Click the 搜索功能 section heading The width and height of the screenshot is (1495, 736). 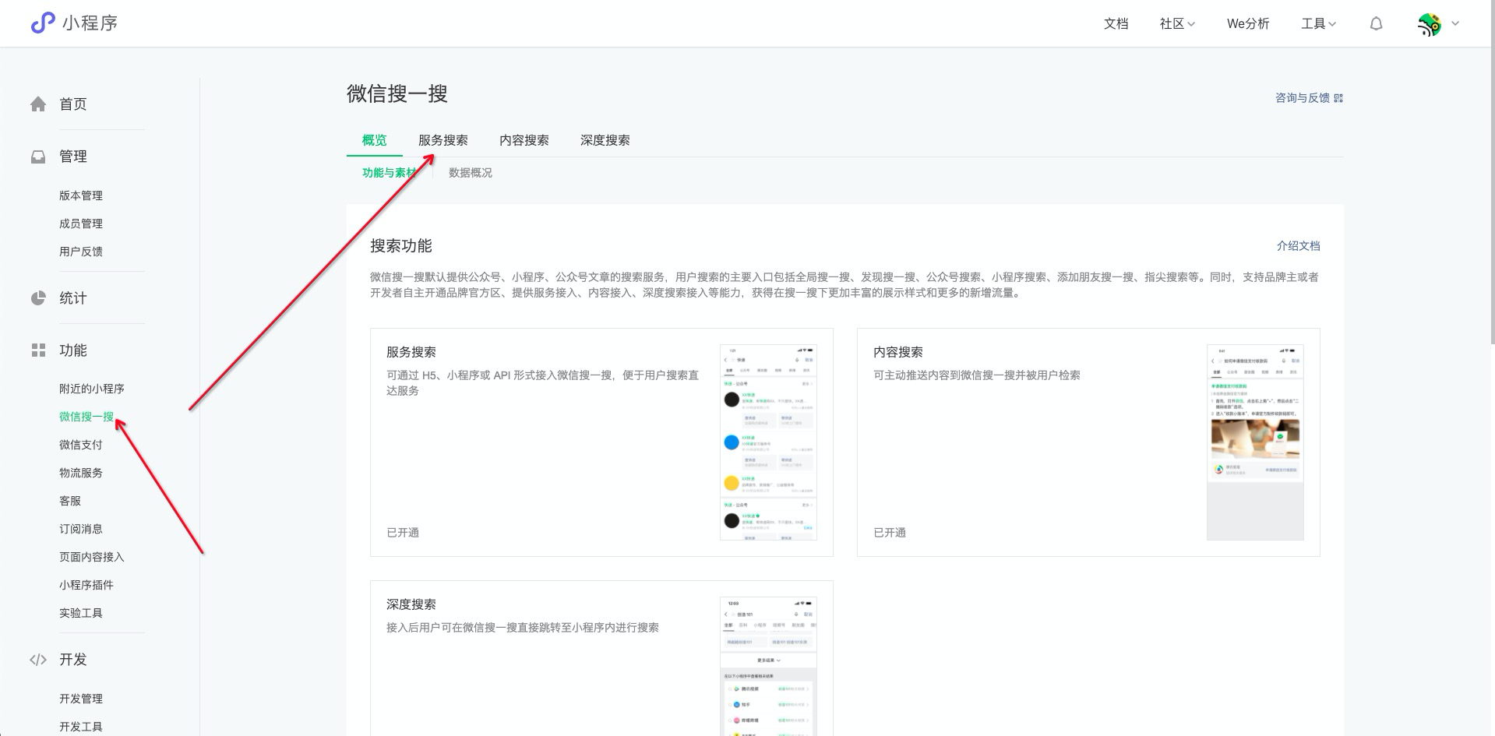click(x=401, y=246)
